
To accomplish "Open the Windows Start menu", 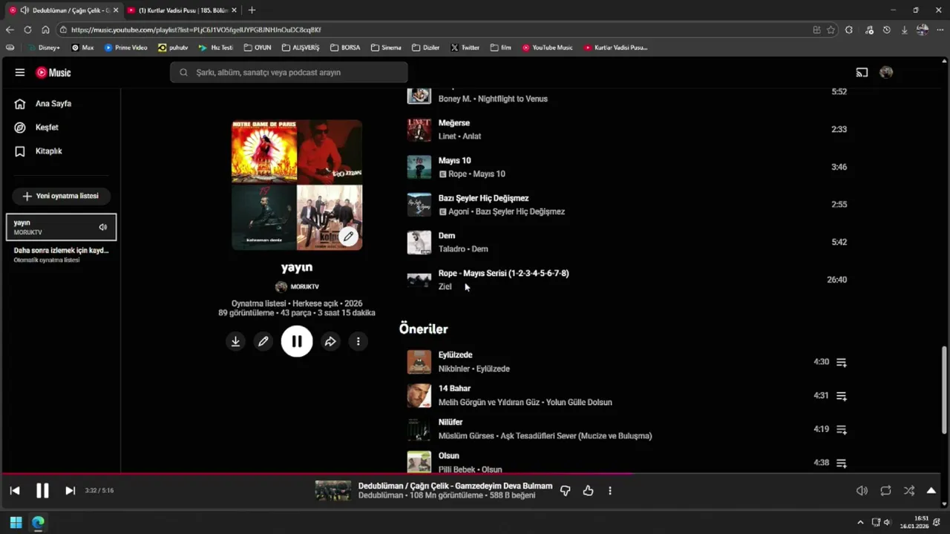I will (16, 522).
